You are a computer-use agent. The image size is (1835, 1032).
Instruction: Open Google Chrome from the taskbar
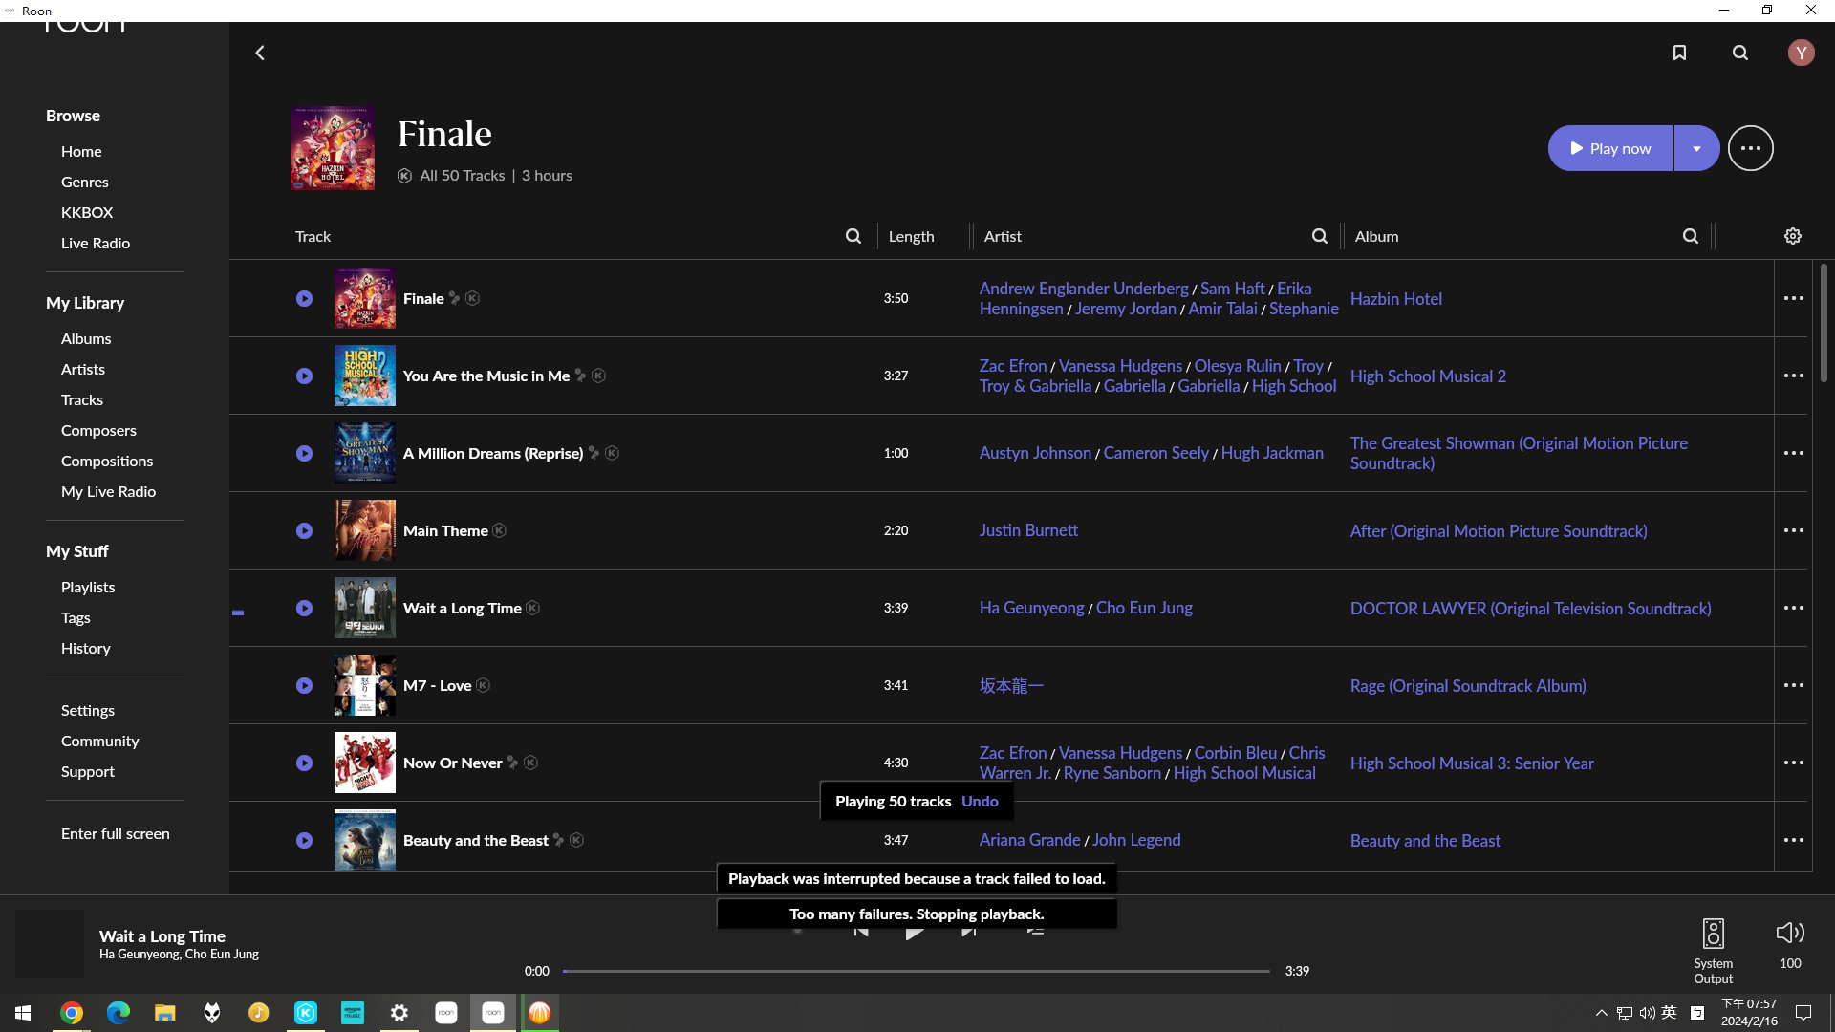[71, 1013]
